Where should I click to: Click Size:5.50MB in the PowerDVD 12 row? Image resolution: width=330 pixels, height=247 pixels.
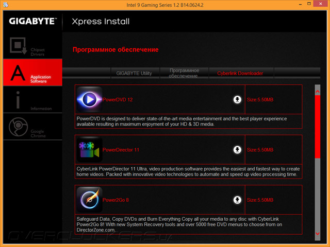(260, 99)
